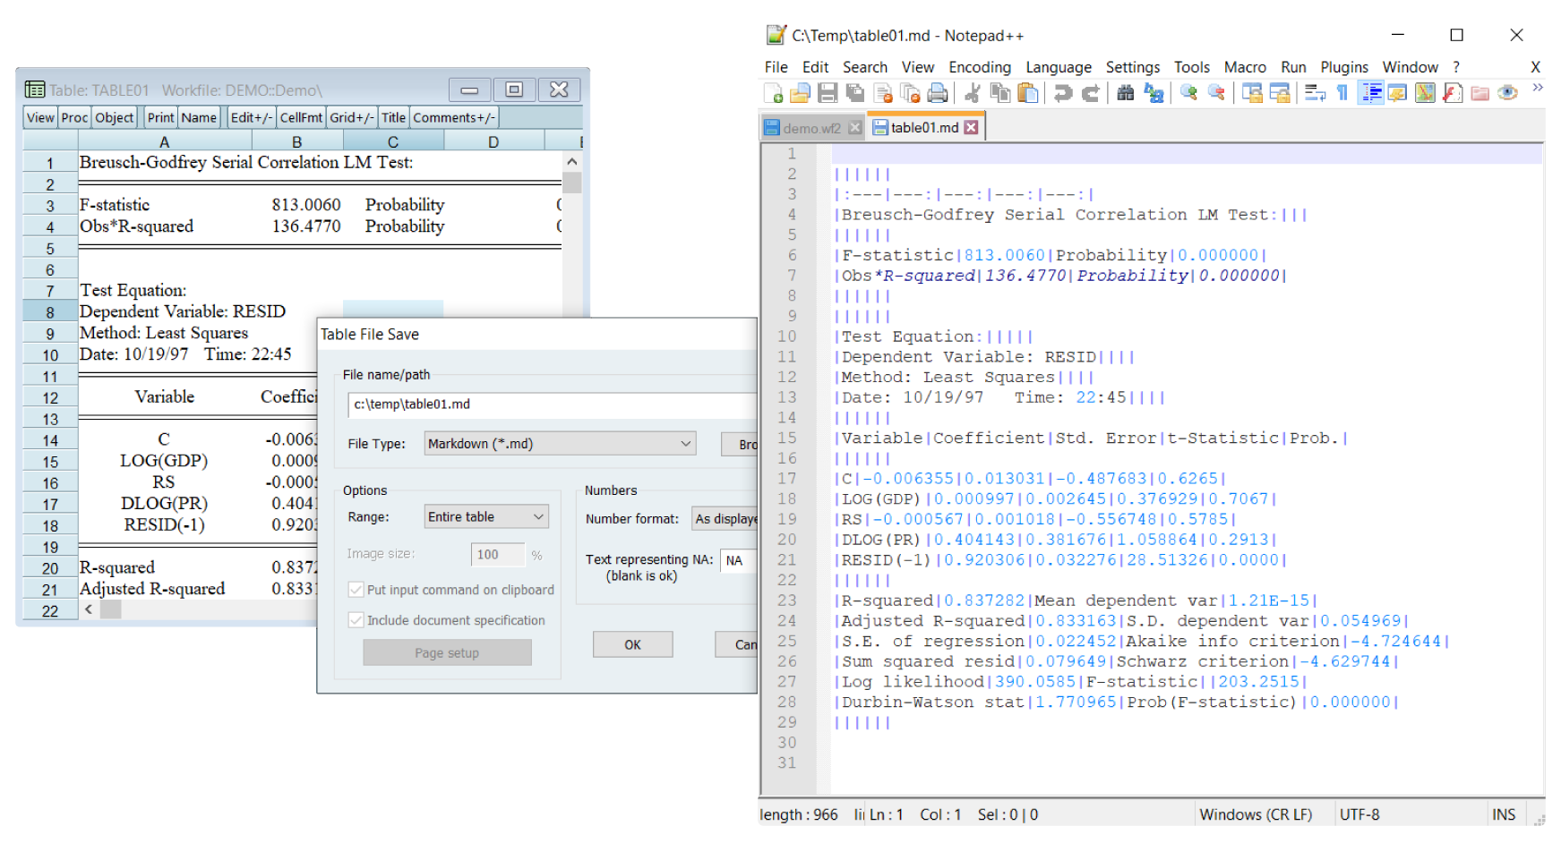Select row 8 header in TABLE01

(50, 312)
